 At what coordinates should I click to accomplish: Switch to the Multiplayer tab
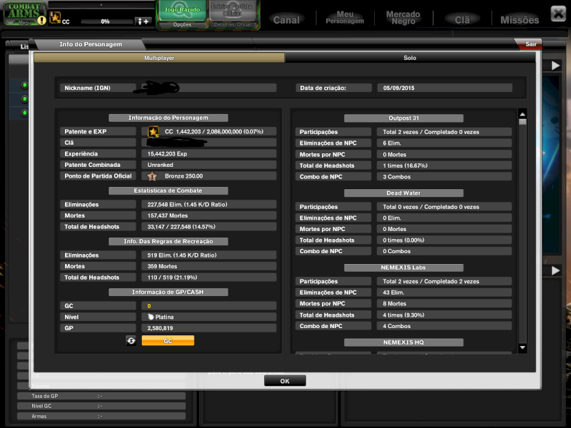[159, 58]
